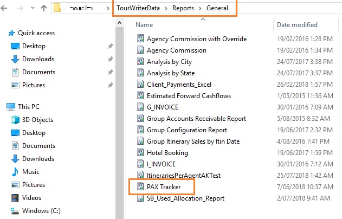The width and height of the screenshot is (342, 219).
Task: Open Videos folder in sidebar
Action: [31, 198]
